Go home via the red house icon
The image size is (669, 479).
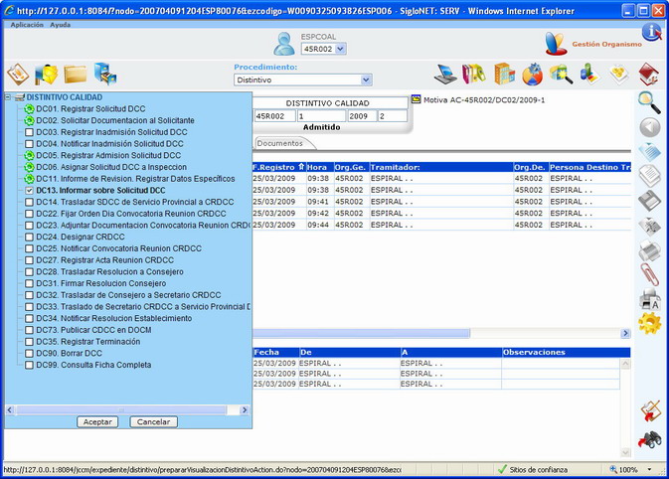[x=649, y=75]
